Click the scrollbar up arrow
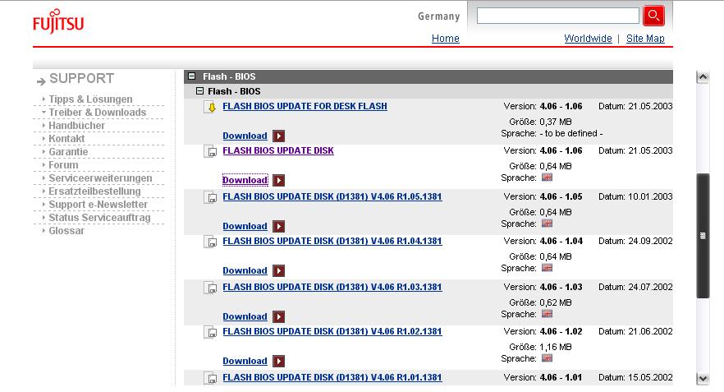The image size is (724, 392). point(703,76)
